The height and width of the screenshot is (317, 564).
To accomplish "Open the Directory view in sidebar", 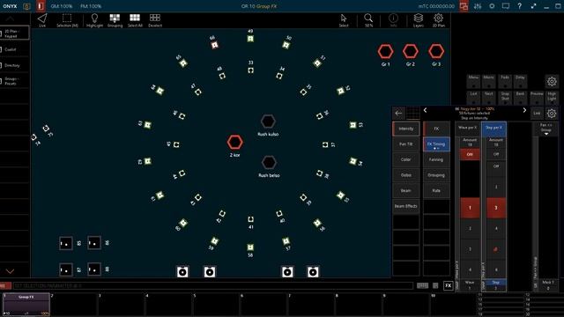I will click(x=14, y=65).
